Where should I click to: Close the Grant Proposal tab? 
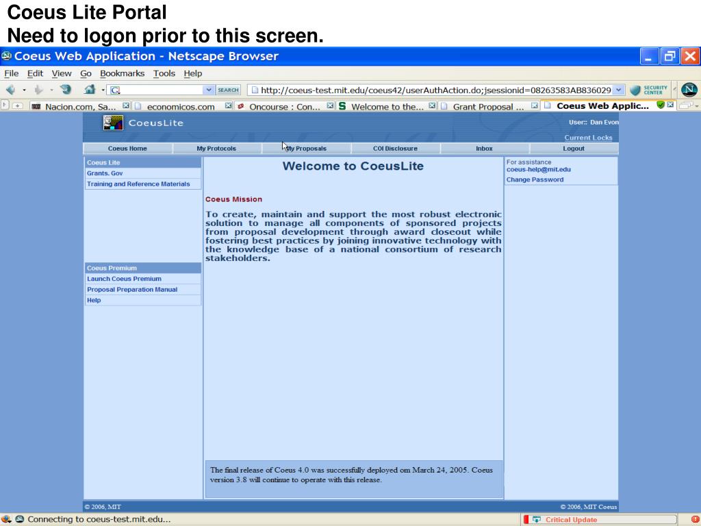[x=534, y=105]
